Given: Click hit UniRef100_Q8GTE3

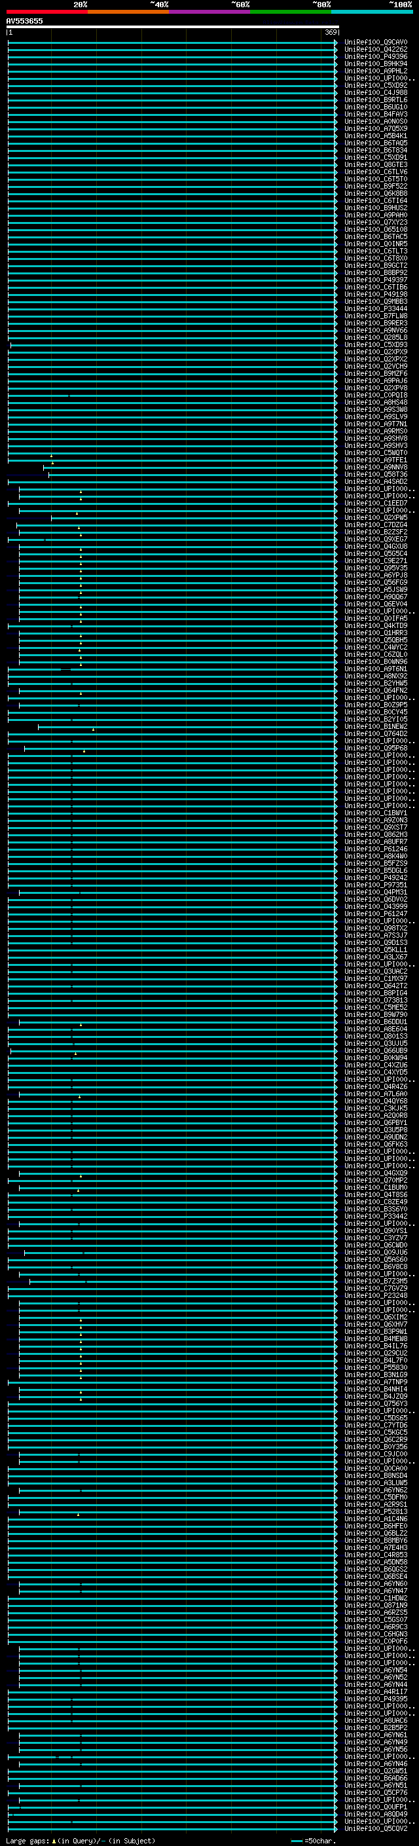Looking at the screenshot, I should coord(376,164).
